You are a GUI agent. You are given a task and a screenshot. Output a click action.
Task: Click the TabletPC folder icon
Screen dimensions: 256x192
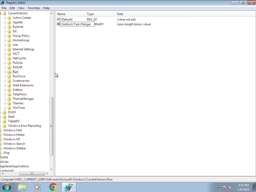pos(5,121)
